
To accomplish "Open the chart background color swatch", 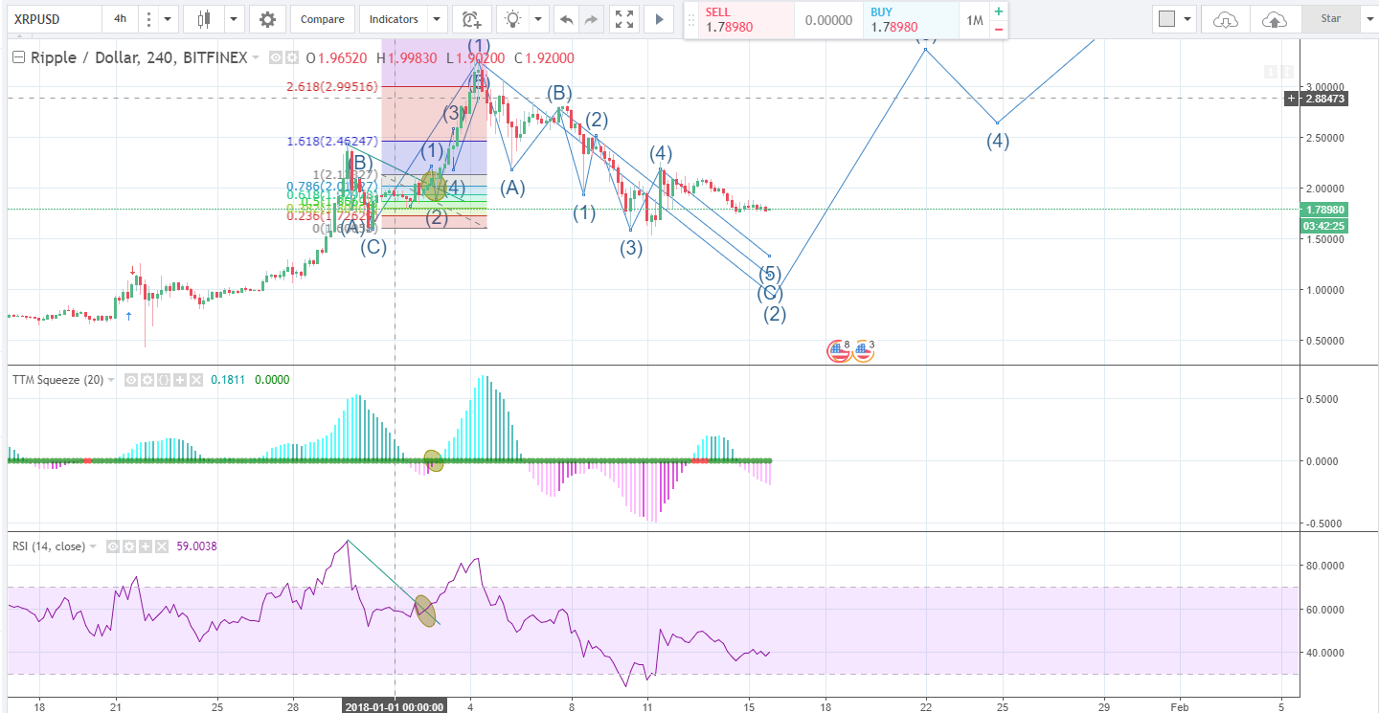I will [1167, 18].
